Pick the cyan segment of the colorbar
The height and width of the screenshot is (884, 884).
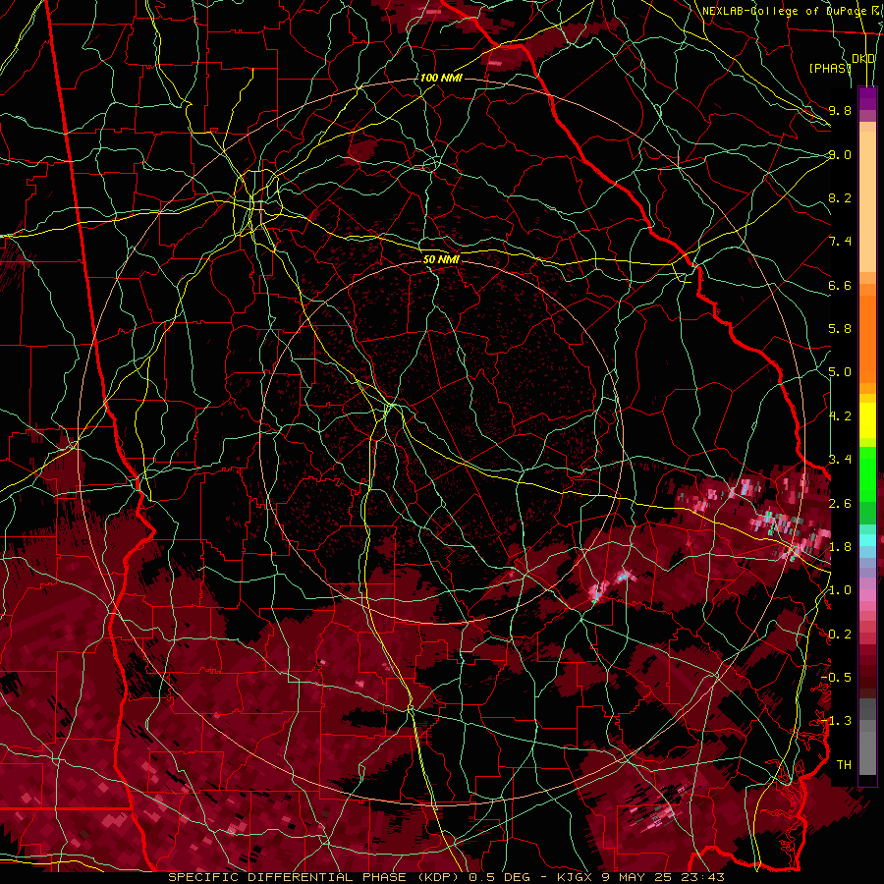(x=867, y=540)
